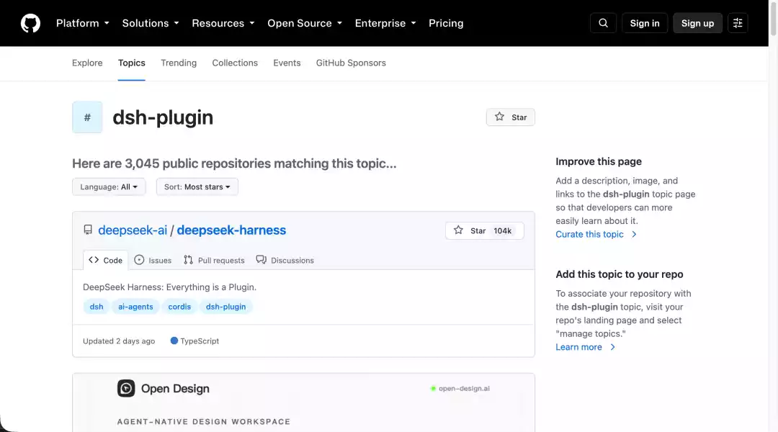Go to the Pricing page
Viewport: 778px width, 432px height.
pyautogui.click(x=446, y=23)
